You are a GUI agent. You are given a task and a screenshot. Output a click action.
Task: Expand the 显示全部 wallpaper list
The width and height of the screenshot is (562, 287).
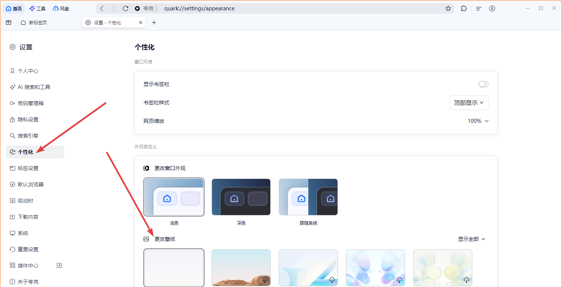click(472, 239)
